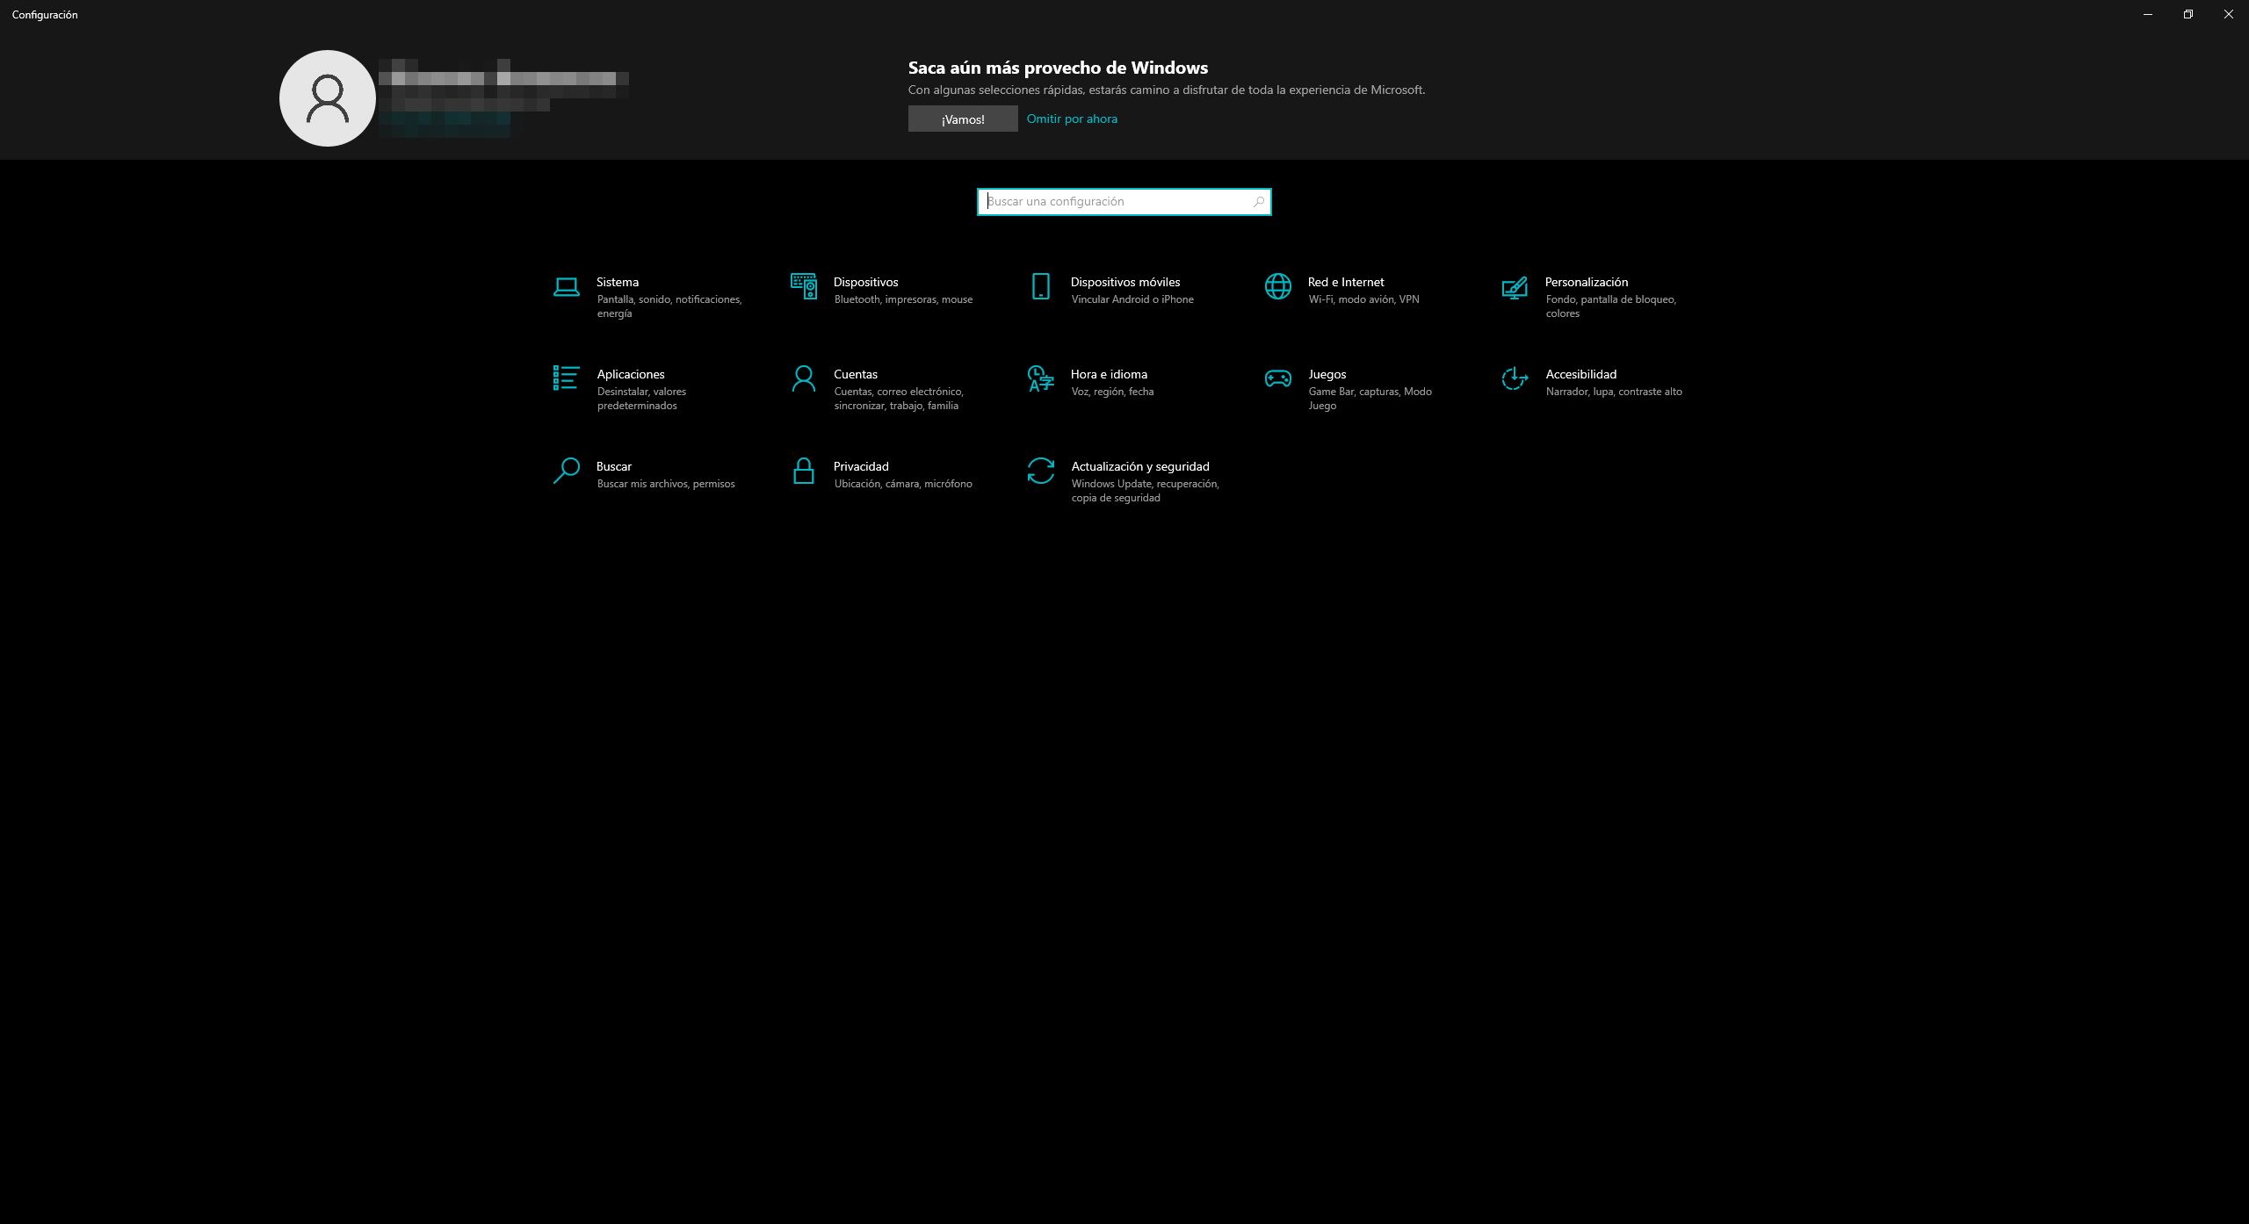This screenshot has width=2249, height=1224.
Task: Open the Juegos gamepad icon
Action: pos(1277,378)
